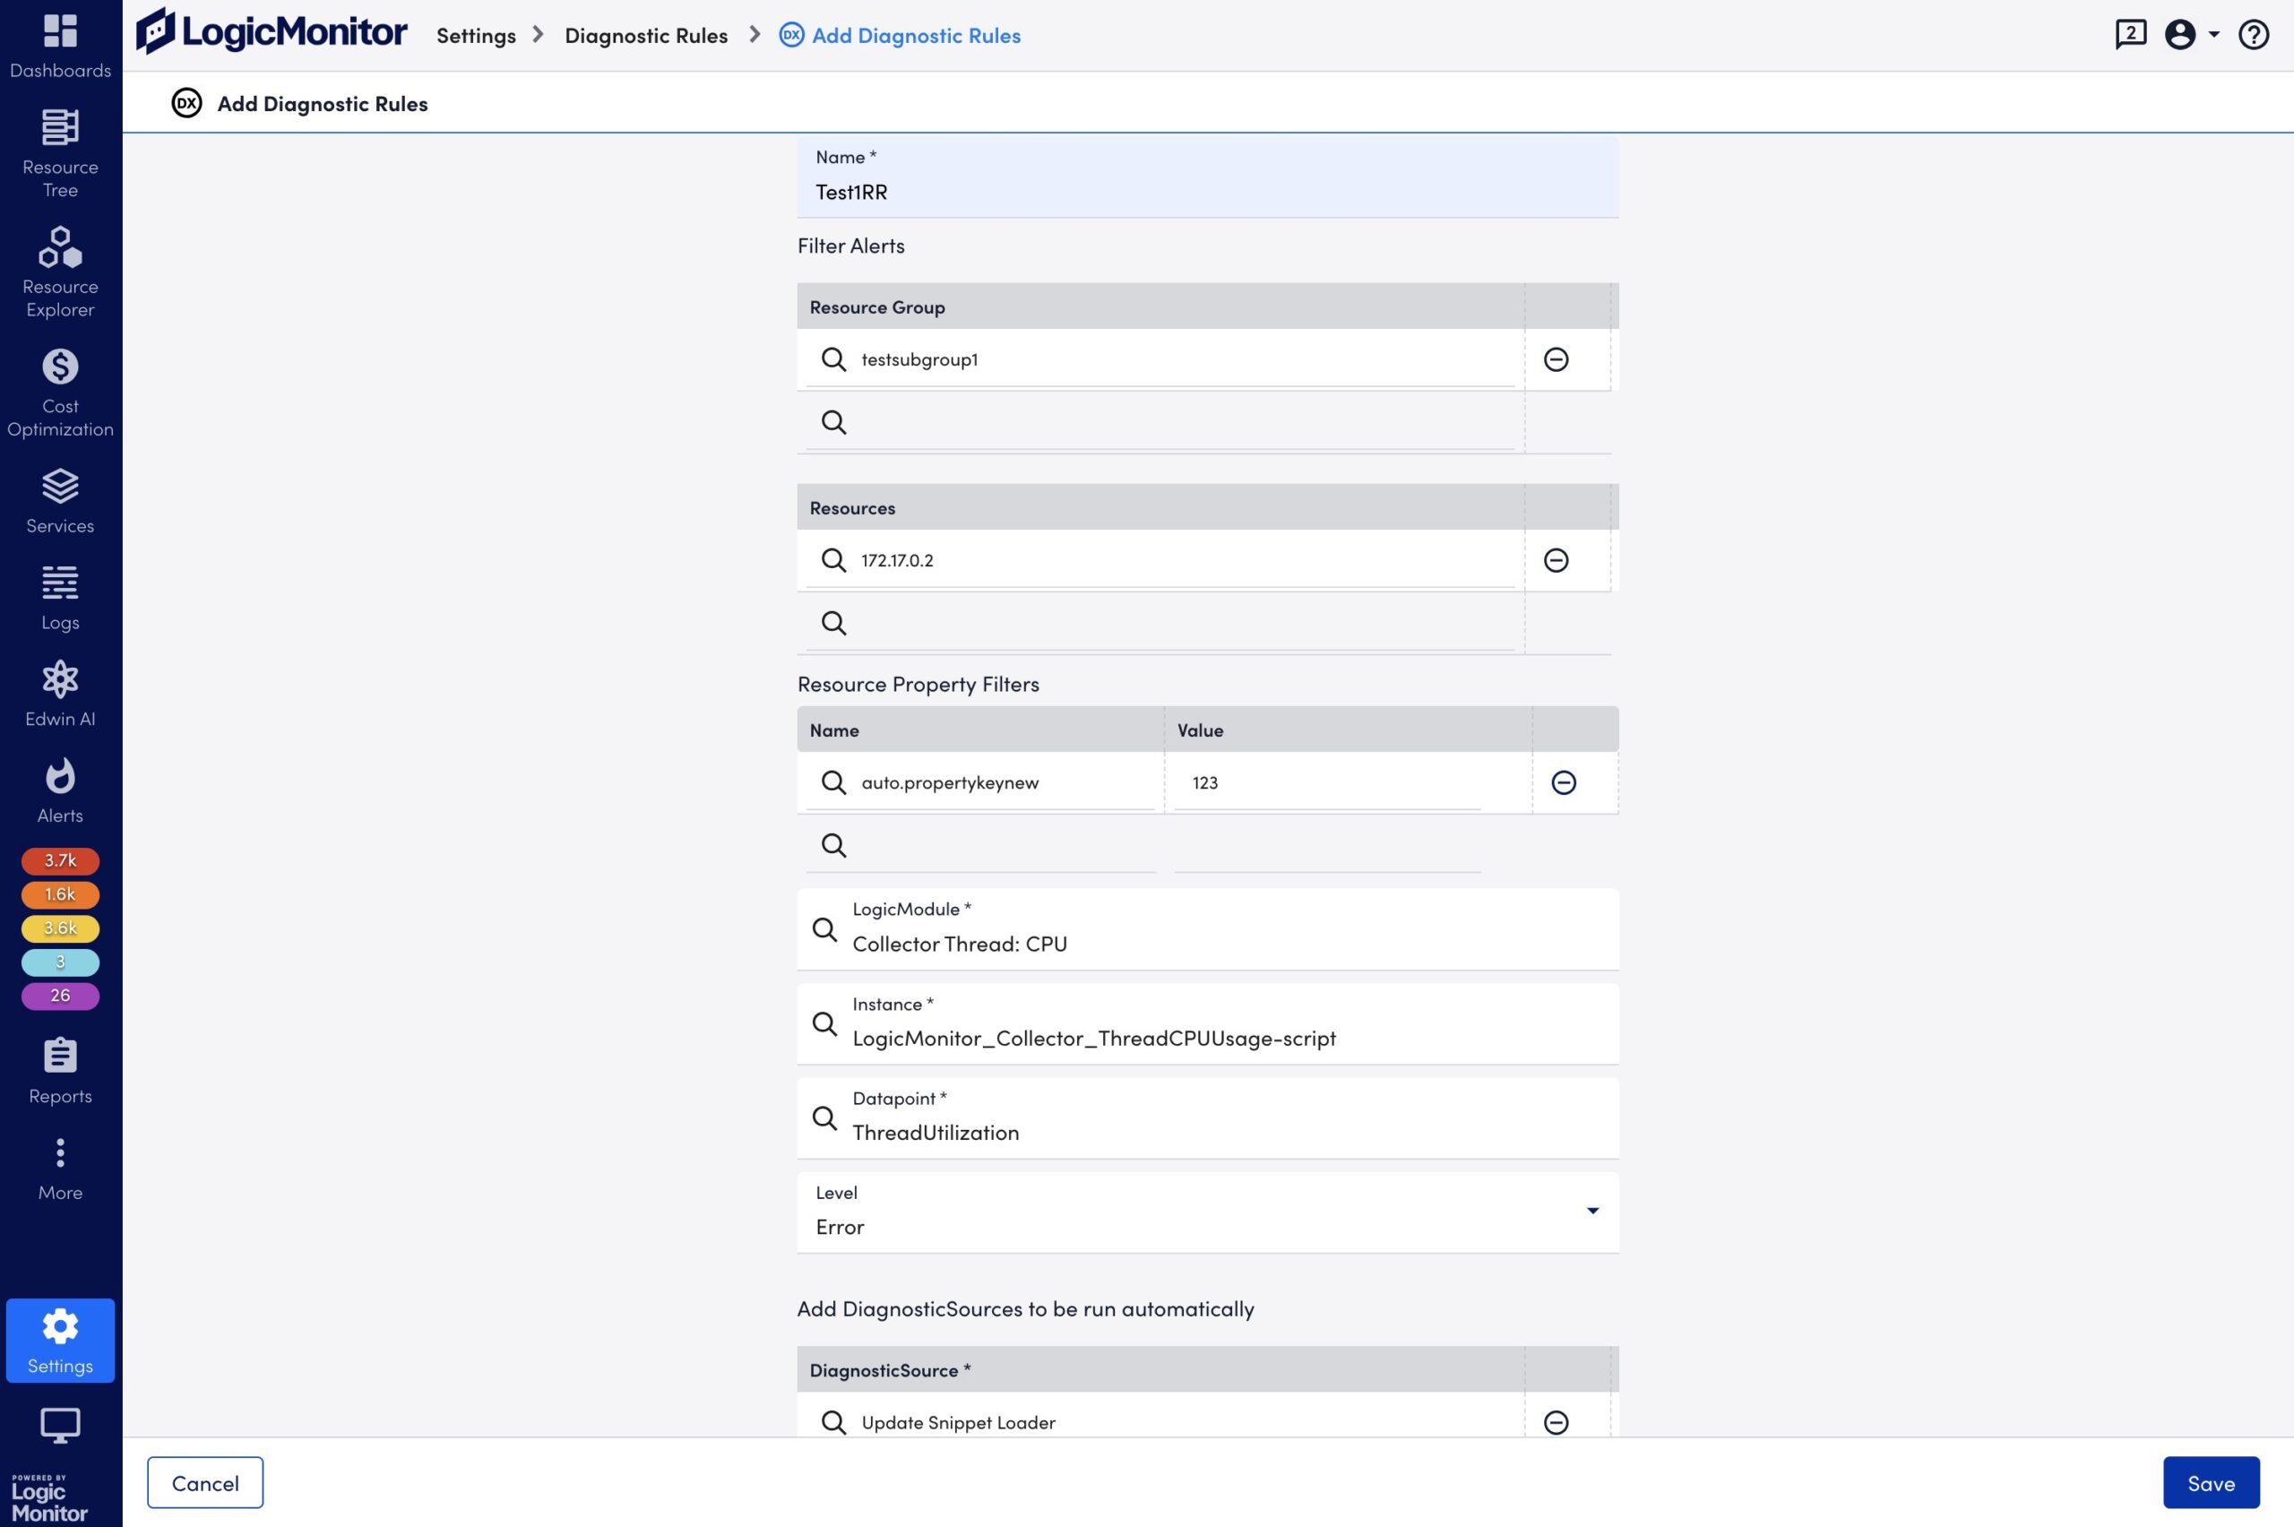Open the messages icon showing 2
Viewport: 2294px width, 1527px height.
(x=2132, y=34)
